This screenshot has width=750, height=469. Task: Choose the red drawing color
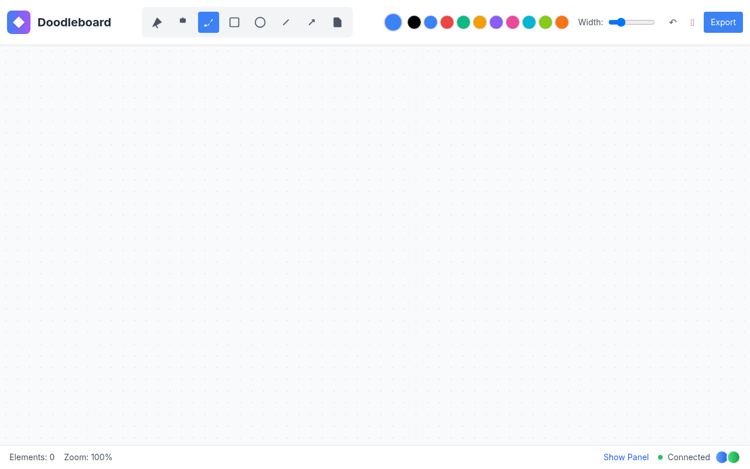click(x=447, y=22)
